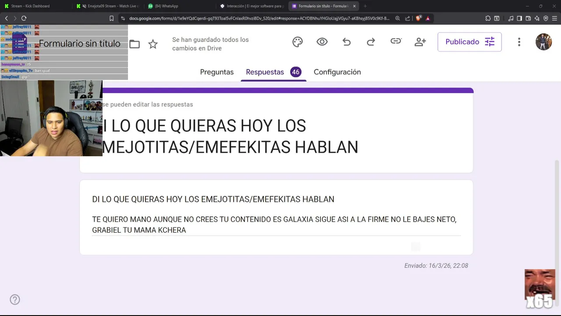Click the streamer webcam overlay
Viewport: 561px width, 316px height.
coord(51,118)
